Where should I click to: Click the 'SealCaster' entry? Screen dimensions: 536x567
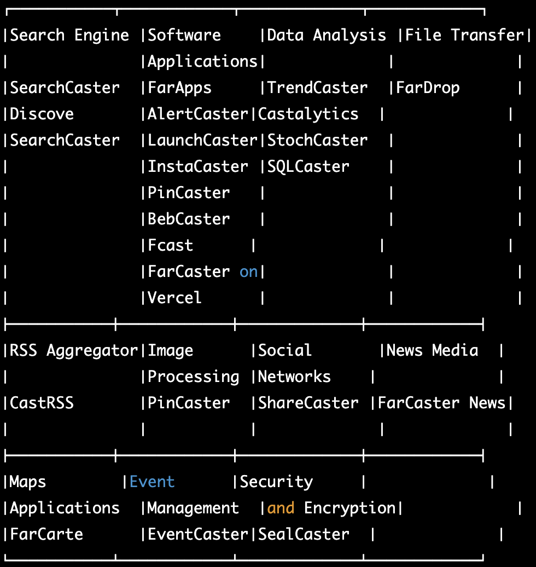point(304,534)
